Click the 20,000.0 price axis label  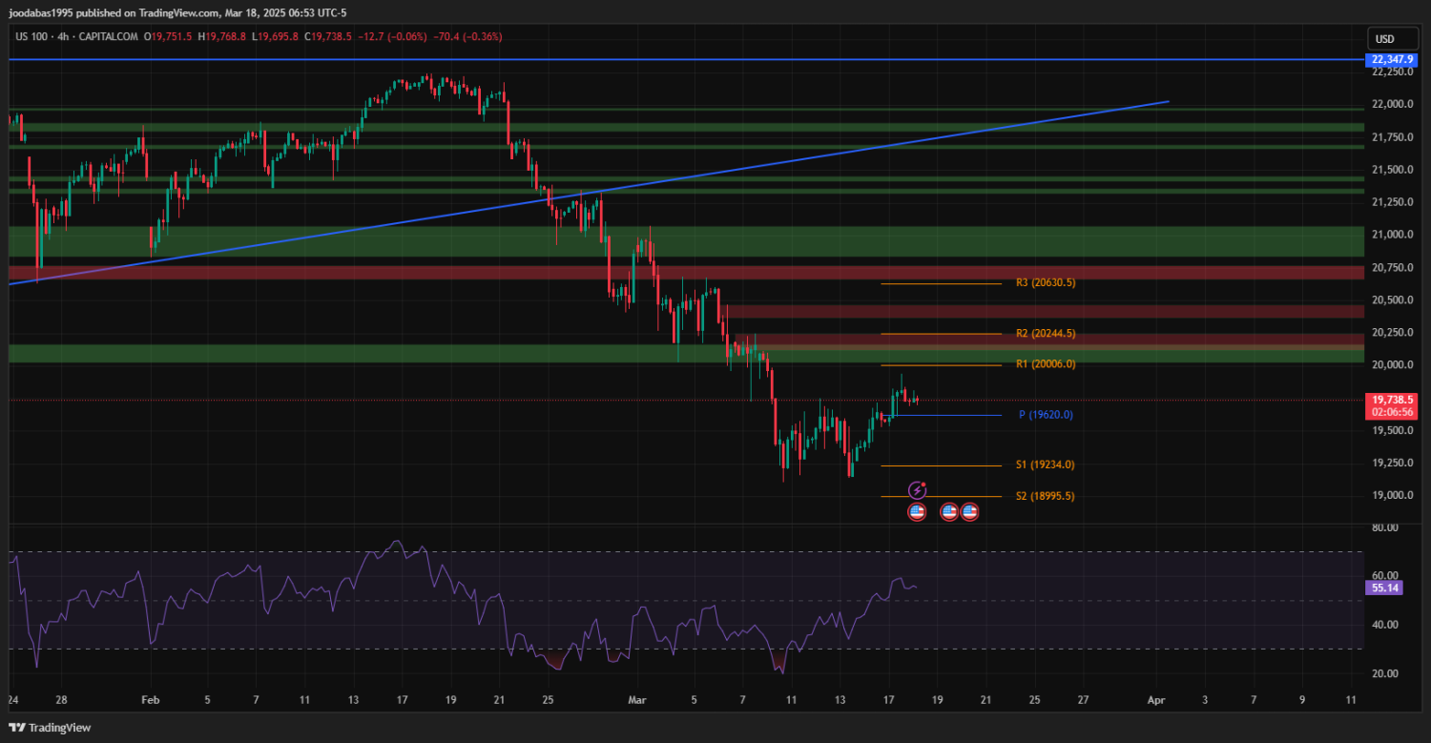tap(1391, 365)
